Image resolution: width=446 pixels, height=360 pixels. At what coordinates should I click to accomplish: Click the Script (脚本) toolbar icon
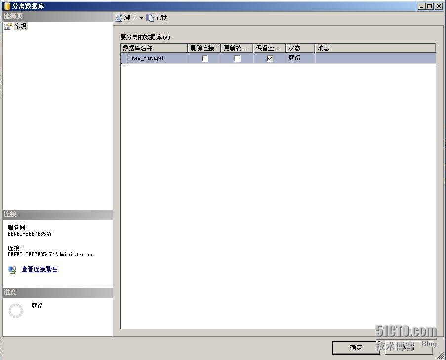click(119, 18)
